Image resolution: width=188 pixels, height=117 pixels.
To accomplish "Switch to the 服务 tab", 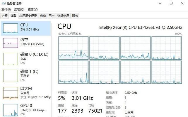I will point(75,16).
